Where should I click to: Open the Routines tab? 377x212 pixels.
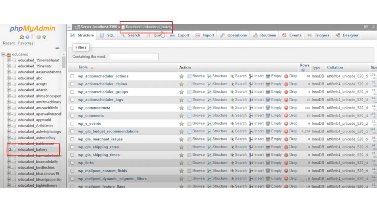(x=264, y=35)
